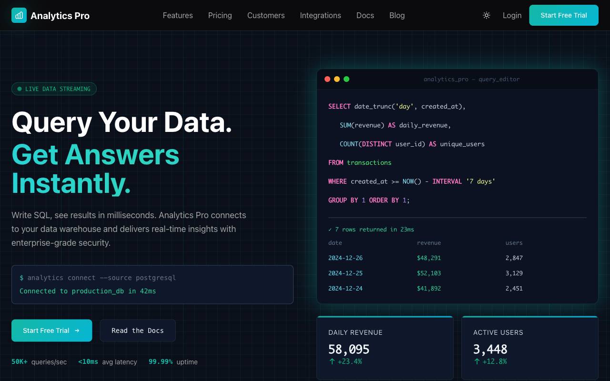Click the Start Free Trial button

[564, 15]
